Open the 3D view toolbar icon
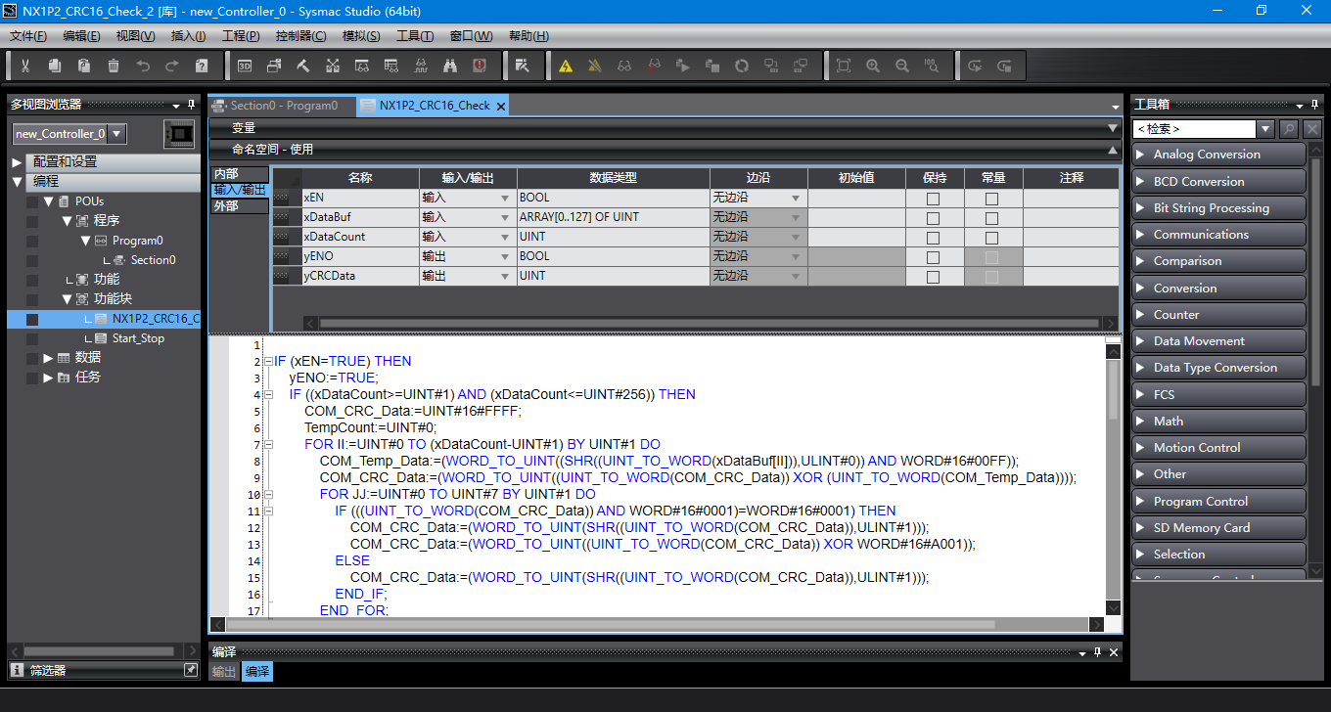This screenshot has height=712, width=1331. (x=245, y=66)
